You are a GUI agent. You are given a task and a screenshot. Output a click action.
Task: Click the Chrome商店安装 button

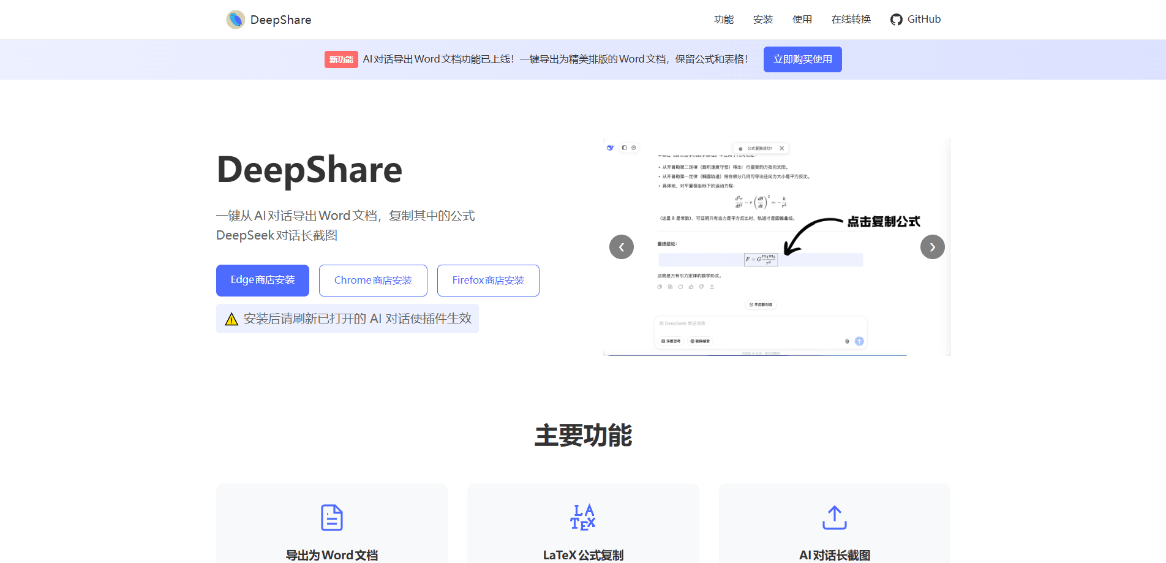coord(373,281)
